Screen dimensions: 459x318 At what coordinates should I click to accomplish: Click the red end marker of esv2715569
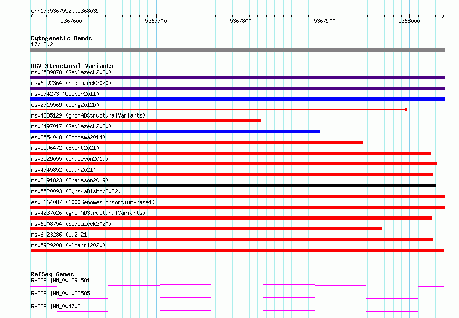406,110
